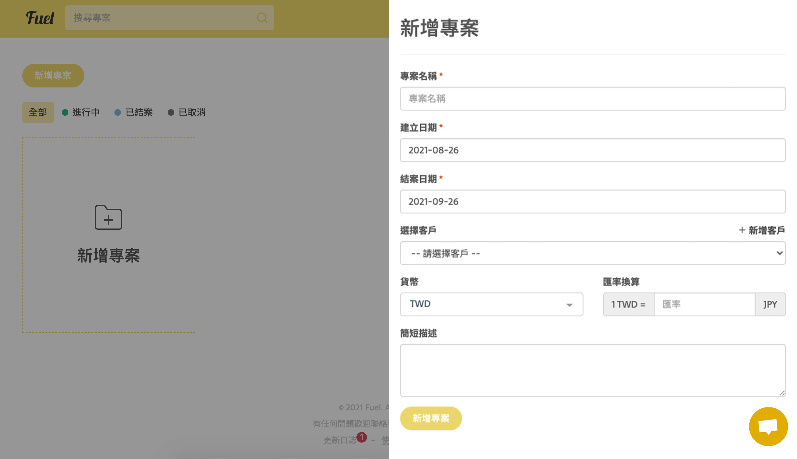Expand the 結案日期 date picker
Image resolution: width=797 pixels, height=459 pixels.
click(x=592, y=202)
